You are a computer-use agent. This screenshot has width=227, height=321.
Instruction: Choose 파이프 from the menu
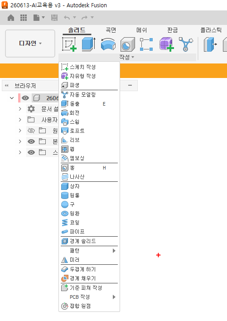tap(89, 232)
